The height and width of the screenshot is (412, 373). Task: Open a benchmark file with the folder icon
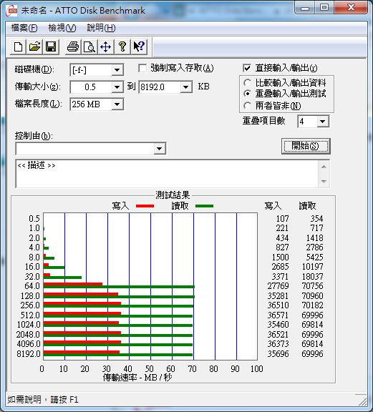pyautogui.click(x=34, y=46)
